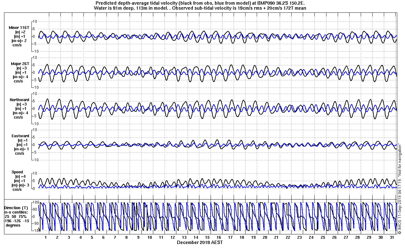The height and width of the screenshot is (249, 405).
Task: Select day "8" on the date axis
Action: (126, 237)
